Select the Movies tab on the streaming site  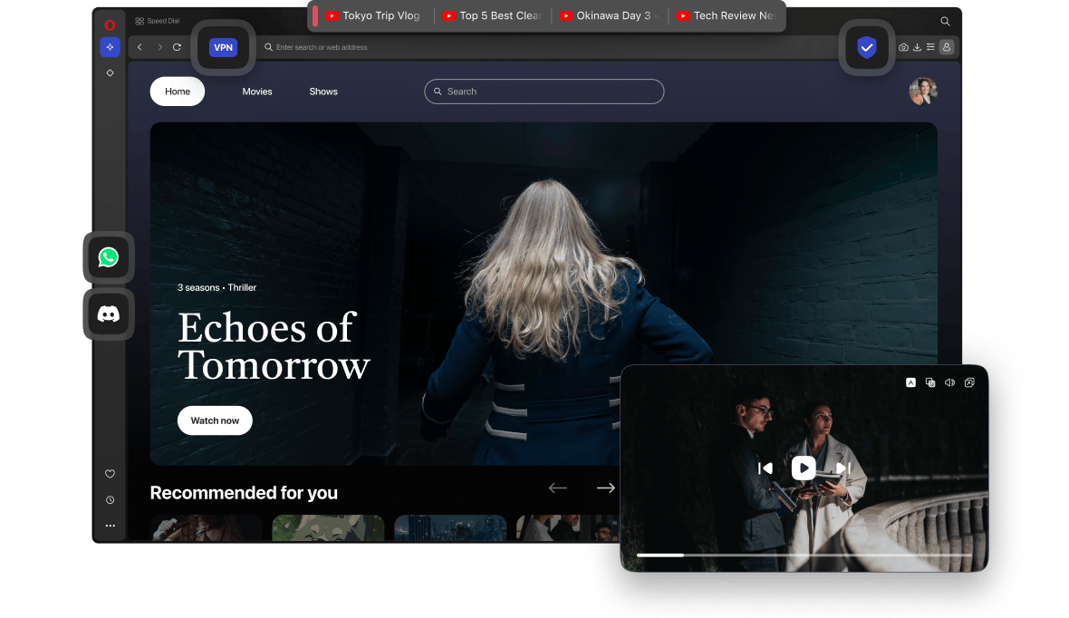[x=257, y=92]
